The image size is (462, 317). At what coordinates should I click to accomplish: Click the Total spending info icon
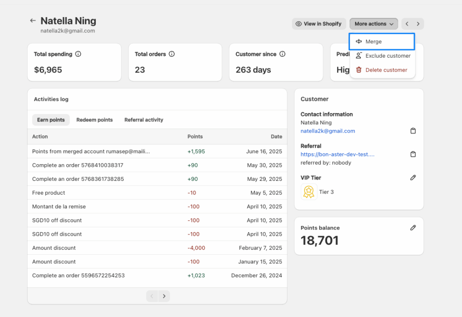click(x=78, y=54)
